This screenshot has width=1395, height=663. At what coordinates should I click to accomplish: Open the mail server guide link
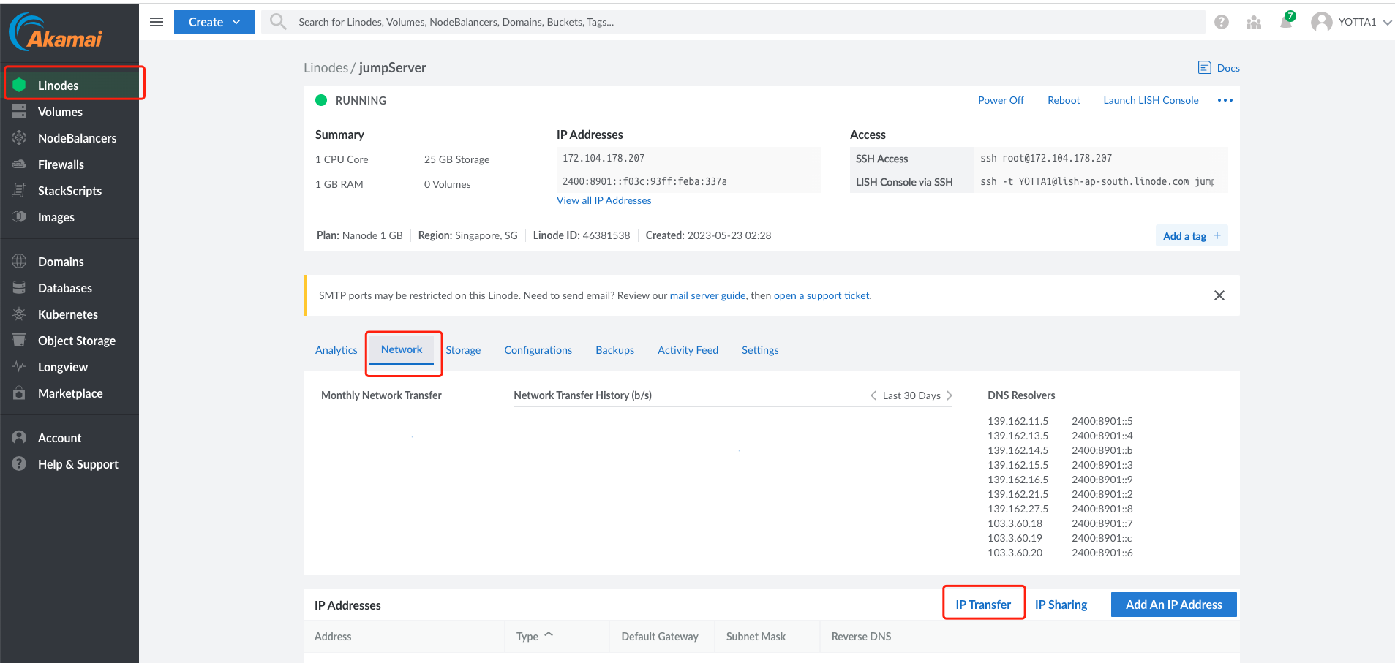(x=707, y=295)
